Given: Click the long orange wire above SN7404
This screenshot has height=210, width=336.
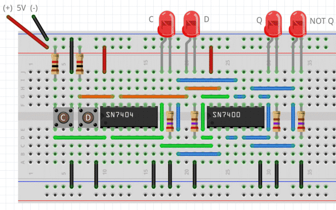Looking at the screenshot, I should coord(152,96).
